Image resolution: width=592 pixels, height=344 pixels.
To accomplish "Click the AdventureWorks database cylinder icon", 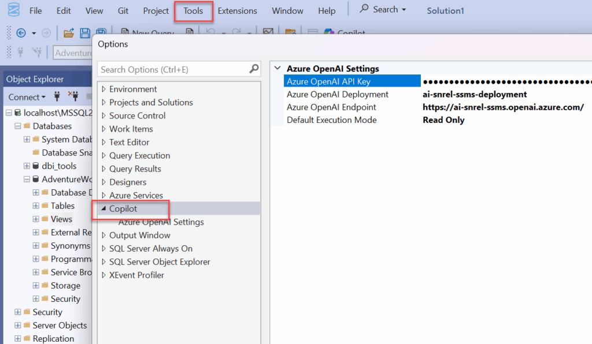I will pos(36,179).
